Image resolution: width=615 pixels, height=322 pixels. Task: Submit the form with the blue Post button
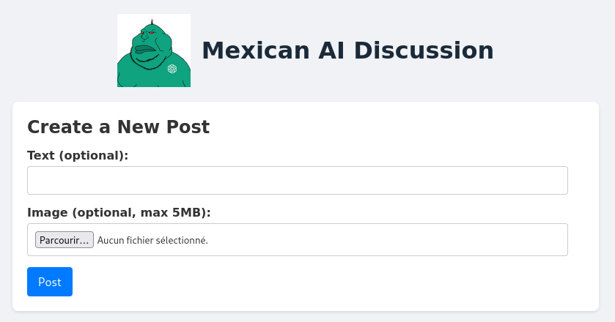pos(50,282)
